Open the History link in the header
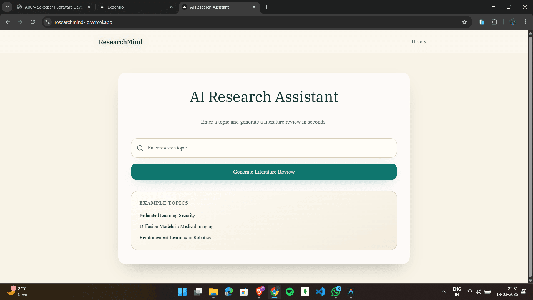533x300 pixels. (419, 41)
